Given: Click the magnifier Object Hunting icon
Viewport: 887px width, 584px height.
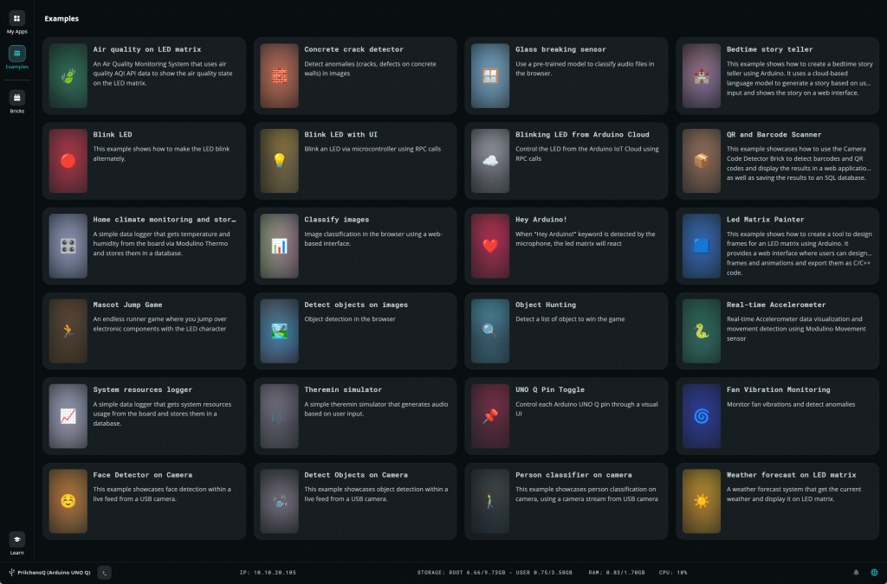Looking at the screenshot, I should [x=490, y=331].
